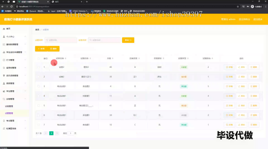Screen dimensions: 268x149
Task: Sort by the 正确答案 column arrows
Action: [x=139, y=58]
